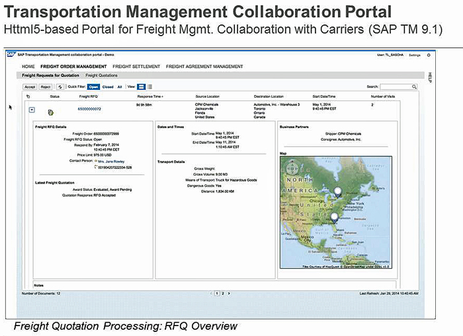Click the Toronto destination map pin
Image resolution: width=463 pixels, height=336 pixels.
(339, 191)
